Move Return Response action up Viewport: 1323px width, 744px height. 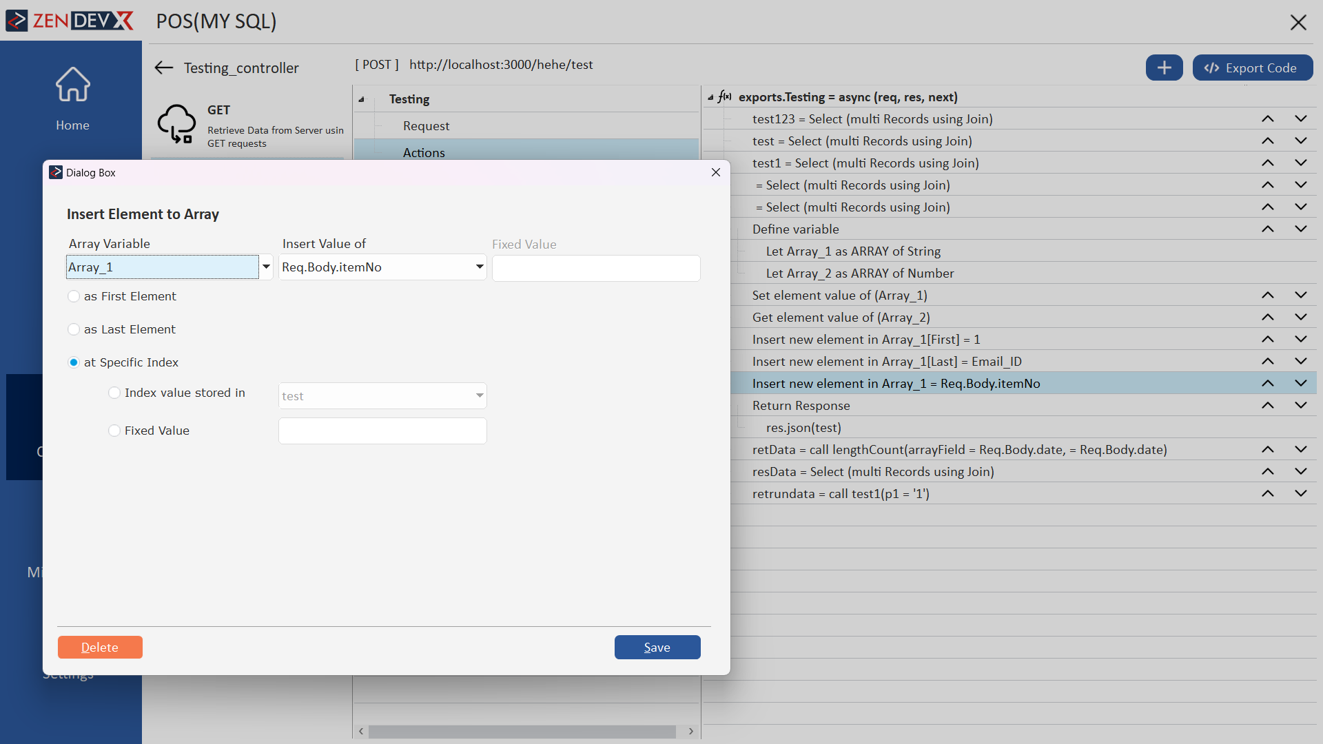tap(1267, 406)
